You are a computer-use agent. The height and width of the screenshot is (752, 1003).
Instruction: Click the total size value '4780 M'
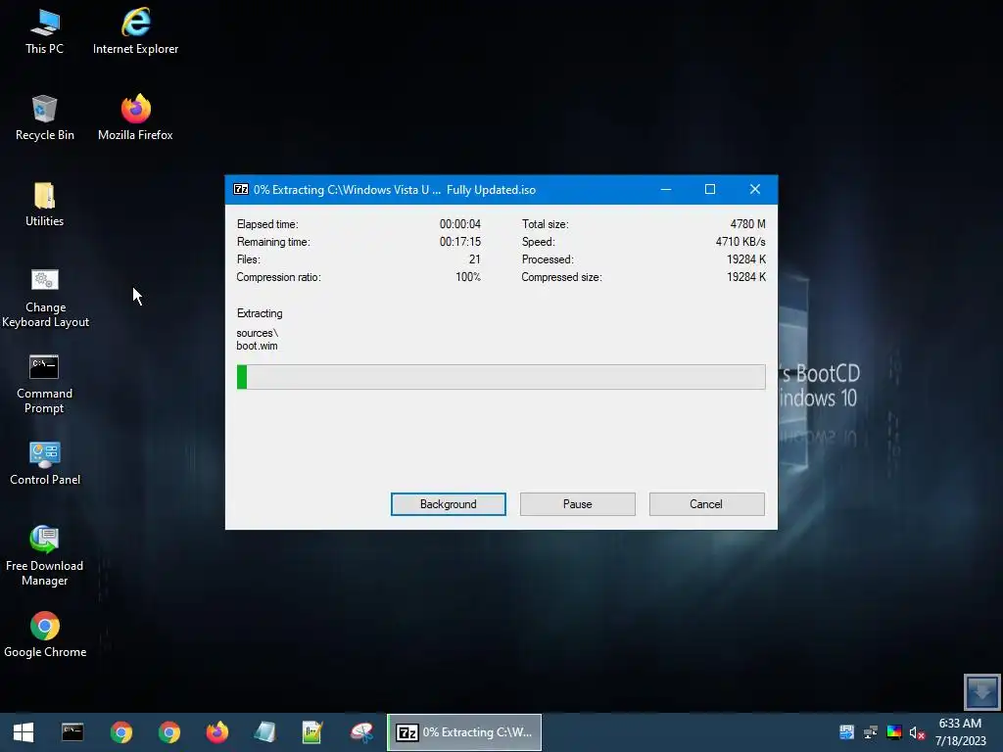point(747,224)
